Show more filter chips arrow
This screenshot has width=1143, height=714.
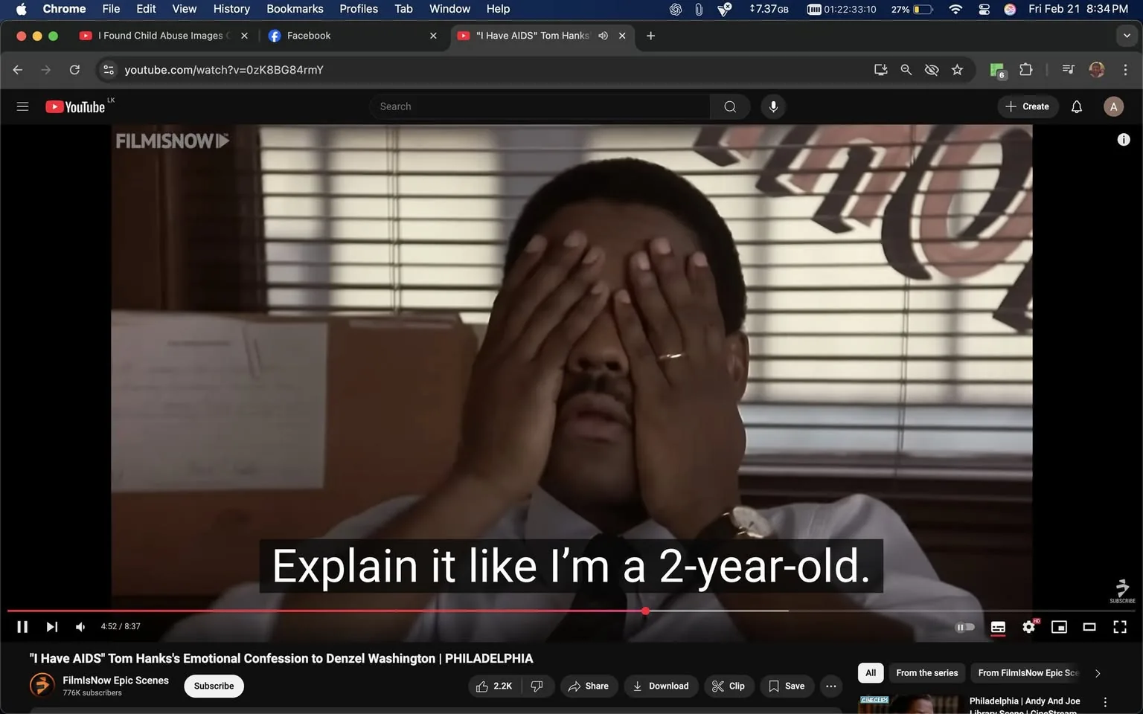[1097, 673]
